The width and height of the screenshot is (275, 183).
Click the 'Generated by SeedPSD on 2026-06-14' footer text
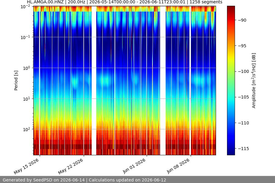click(x=44, y=180)
